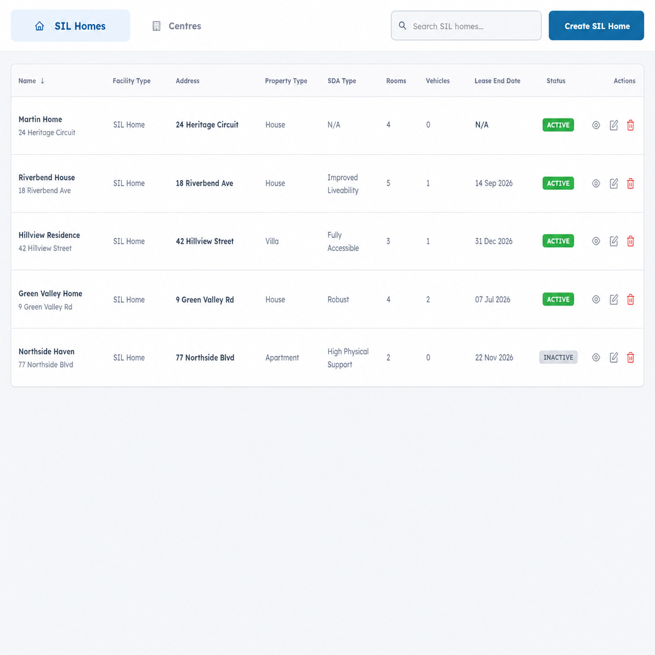Open the Hillview Residence name cell

(49, 242)
